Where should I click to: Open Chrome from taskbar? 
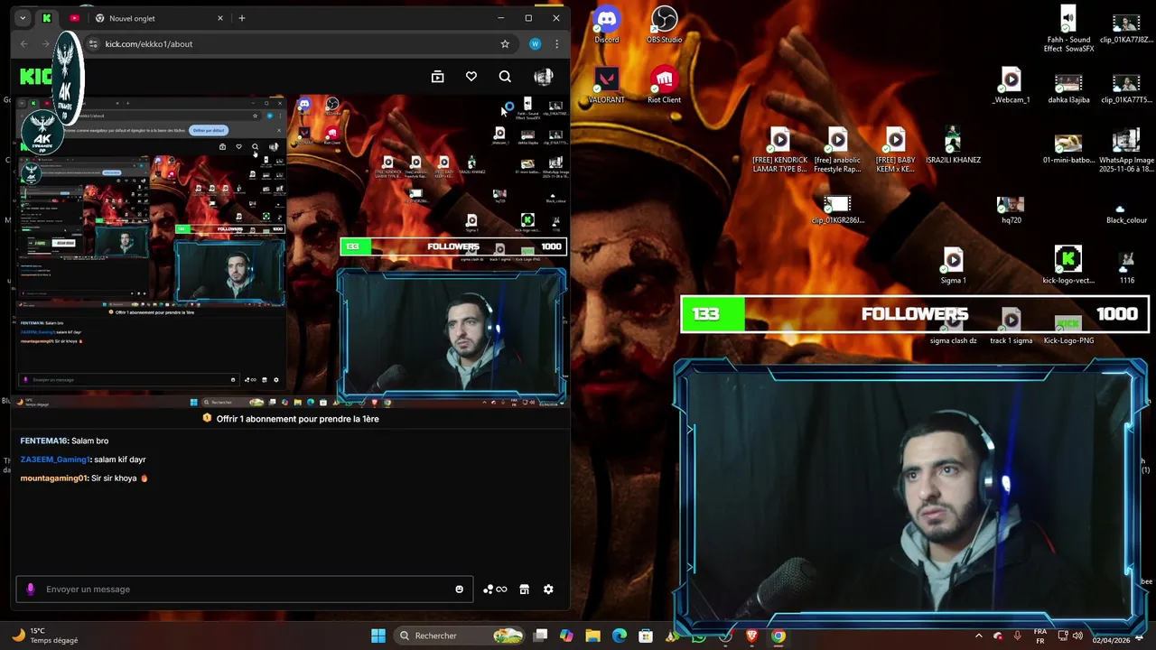point(778,636)
